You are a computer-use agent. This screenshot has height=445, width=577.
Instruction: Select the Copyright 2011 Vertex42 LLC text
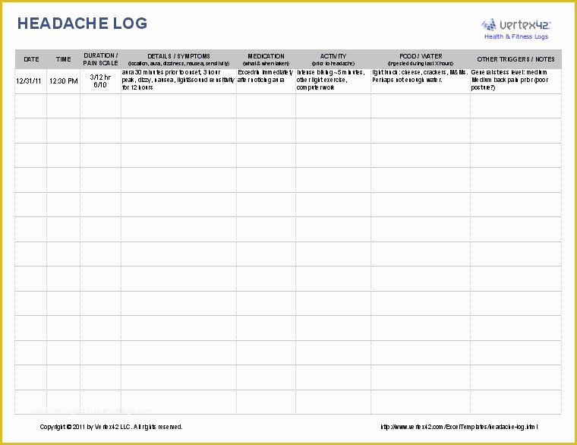click(111, 427)
